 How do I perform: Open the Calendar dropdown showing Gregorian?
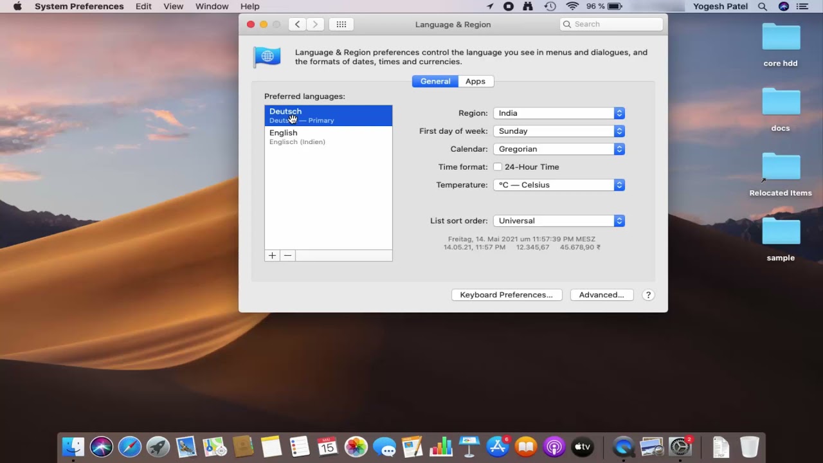[559, 149]
